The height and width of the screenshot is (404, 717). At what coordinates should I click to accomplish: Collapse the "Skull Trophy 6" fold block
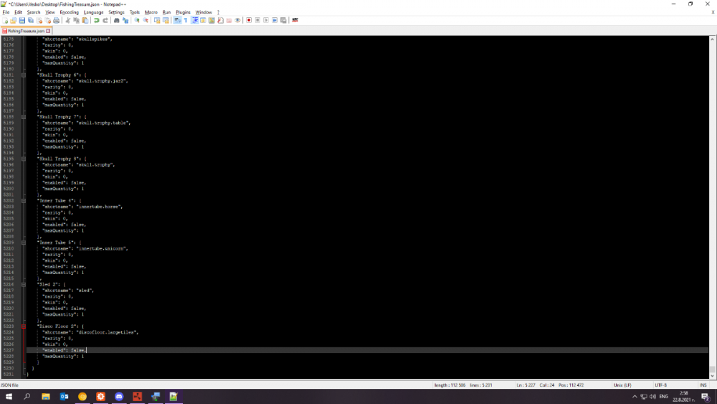click(x=23, y=75)
